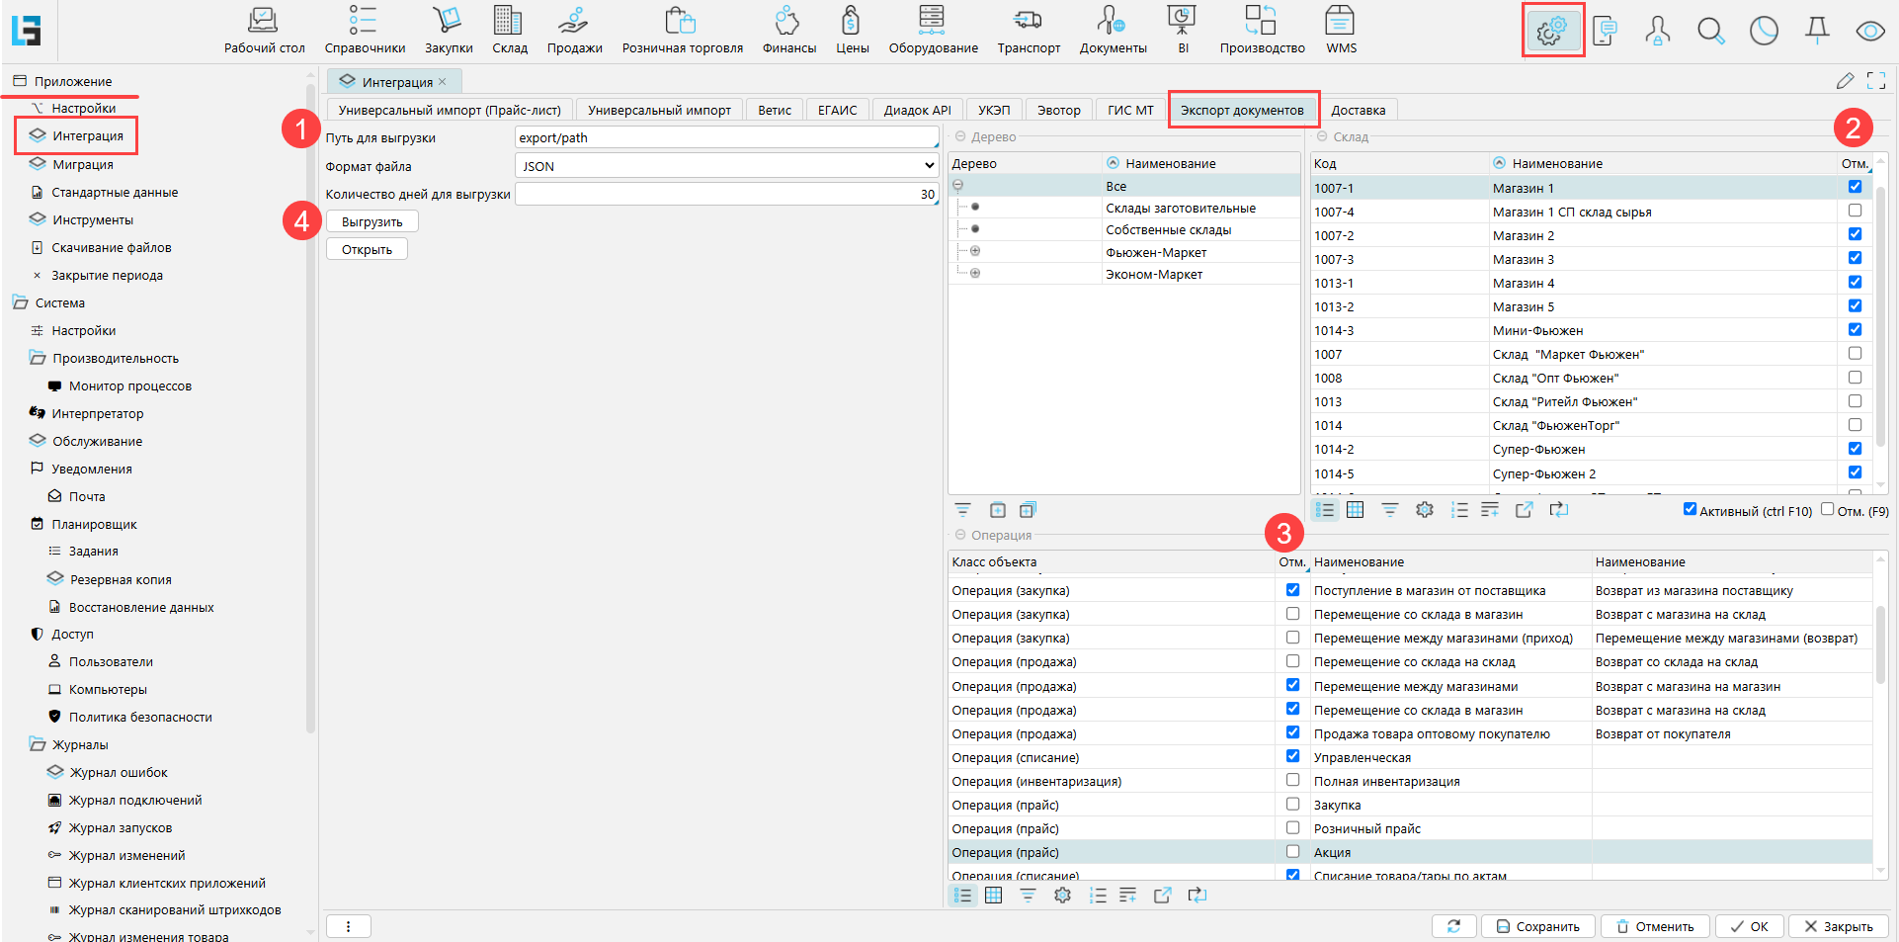
Task: Open the search magnifier icon
Action: click(x=1710, y=31)
